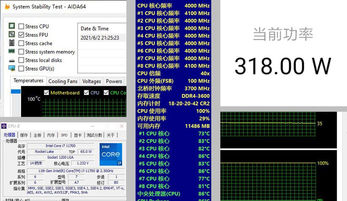Screen dimensions: 347x201
Task: Click the RAM module icon beside system memory
Action: pyautogui.click(x=12, y=51)
